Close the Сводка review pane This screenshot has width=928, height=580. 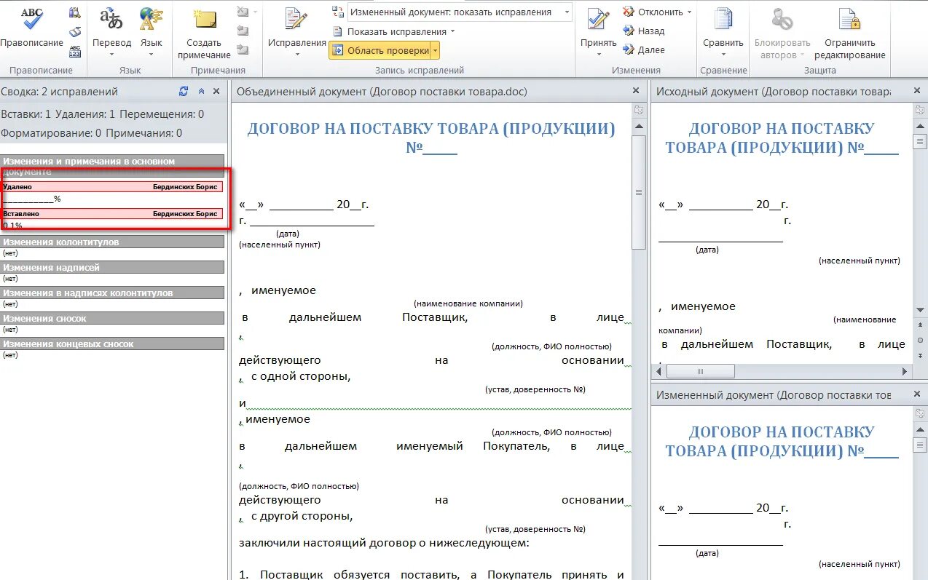pos(216,92)
